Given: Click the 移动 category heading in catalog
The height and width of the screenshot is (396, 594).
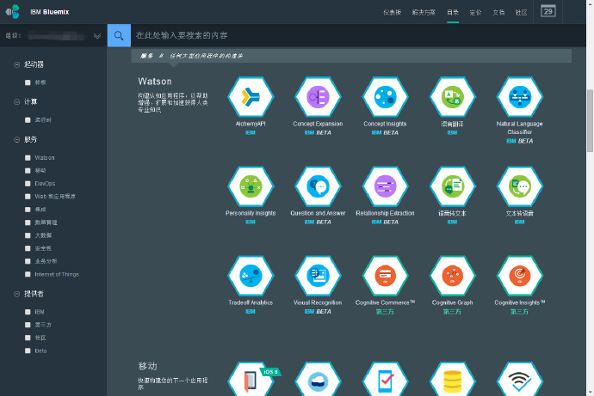Looking at the screenshot, I should 147,366.
